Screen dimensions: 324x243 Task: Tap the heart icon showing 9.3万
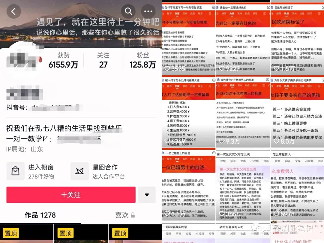[x=222, y=141]
